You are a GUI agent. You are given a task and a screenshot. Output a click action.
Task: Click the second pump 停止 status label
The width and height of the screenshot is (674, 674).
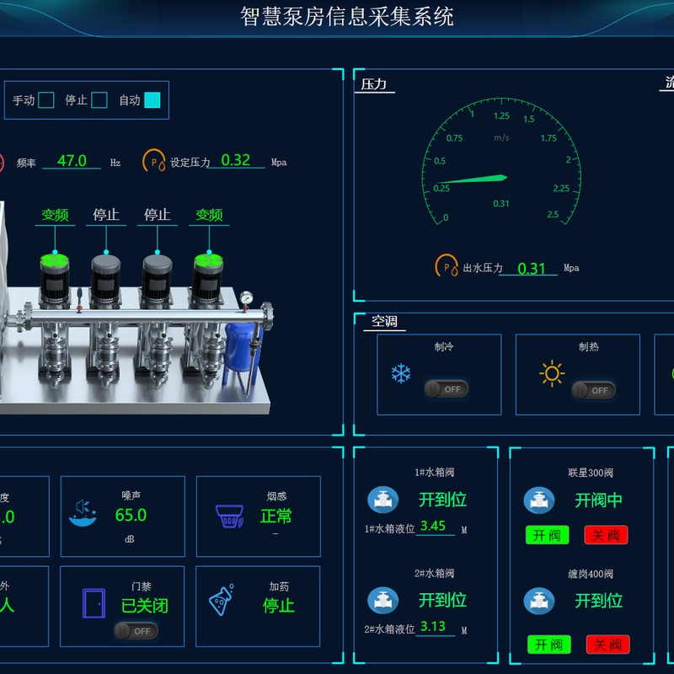coord(106,215)
